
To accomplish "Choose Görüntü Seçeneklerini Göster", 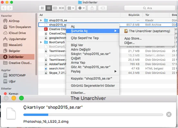I will 93,85.
